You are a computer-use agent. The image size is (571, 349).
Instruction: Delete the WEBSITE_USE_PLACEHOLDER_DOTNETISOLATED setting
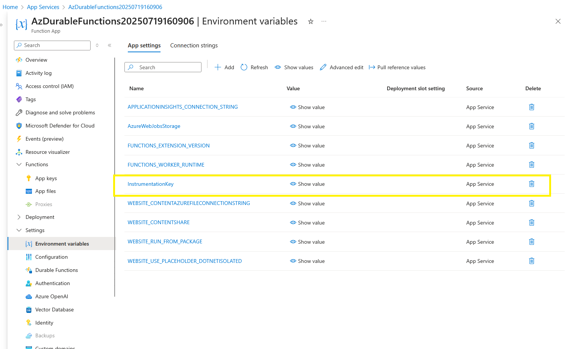click(x=532, y=261)
